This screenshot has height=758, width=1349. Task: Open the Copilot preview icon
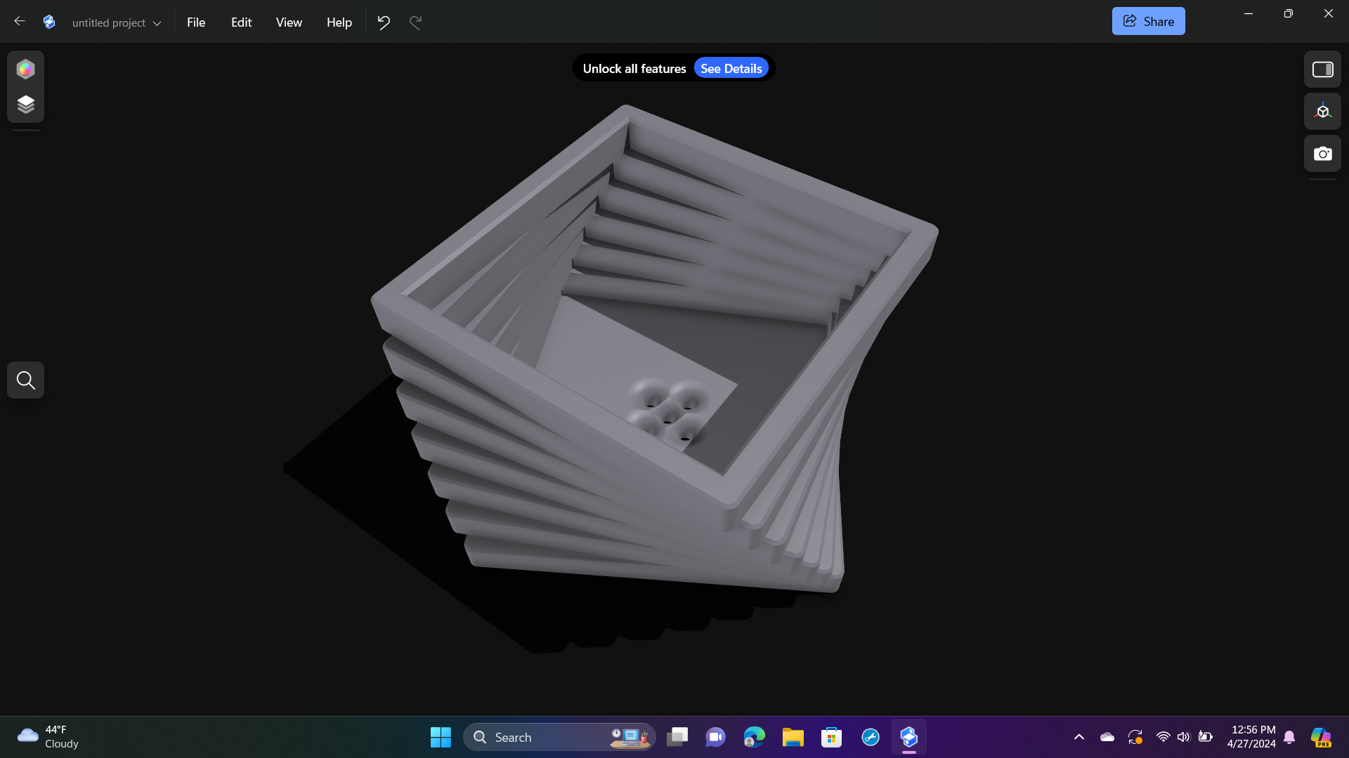pyautogui.click(x=1320, y=737)
